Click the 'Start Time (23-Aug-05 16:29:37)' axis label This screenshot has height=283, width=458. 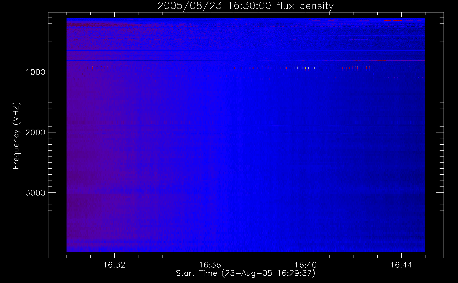pyautogui.click(x=245, y=273)
